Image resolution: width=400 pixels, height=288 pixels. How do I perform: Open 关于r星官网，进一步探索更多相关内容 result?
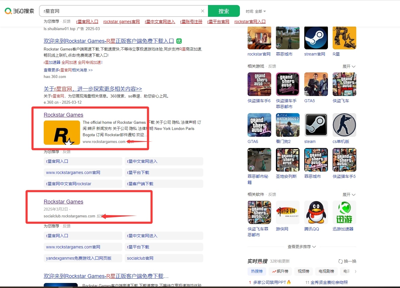(x=93, y=89)
